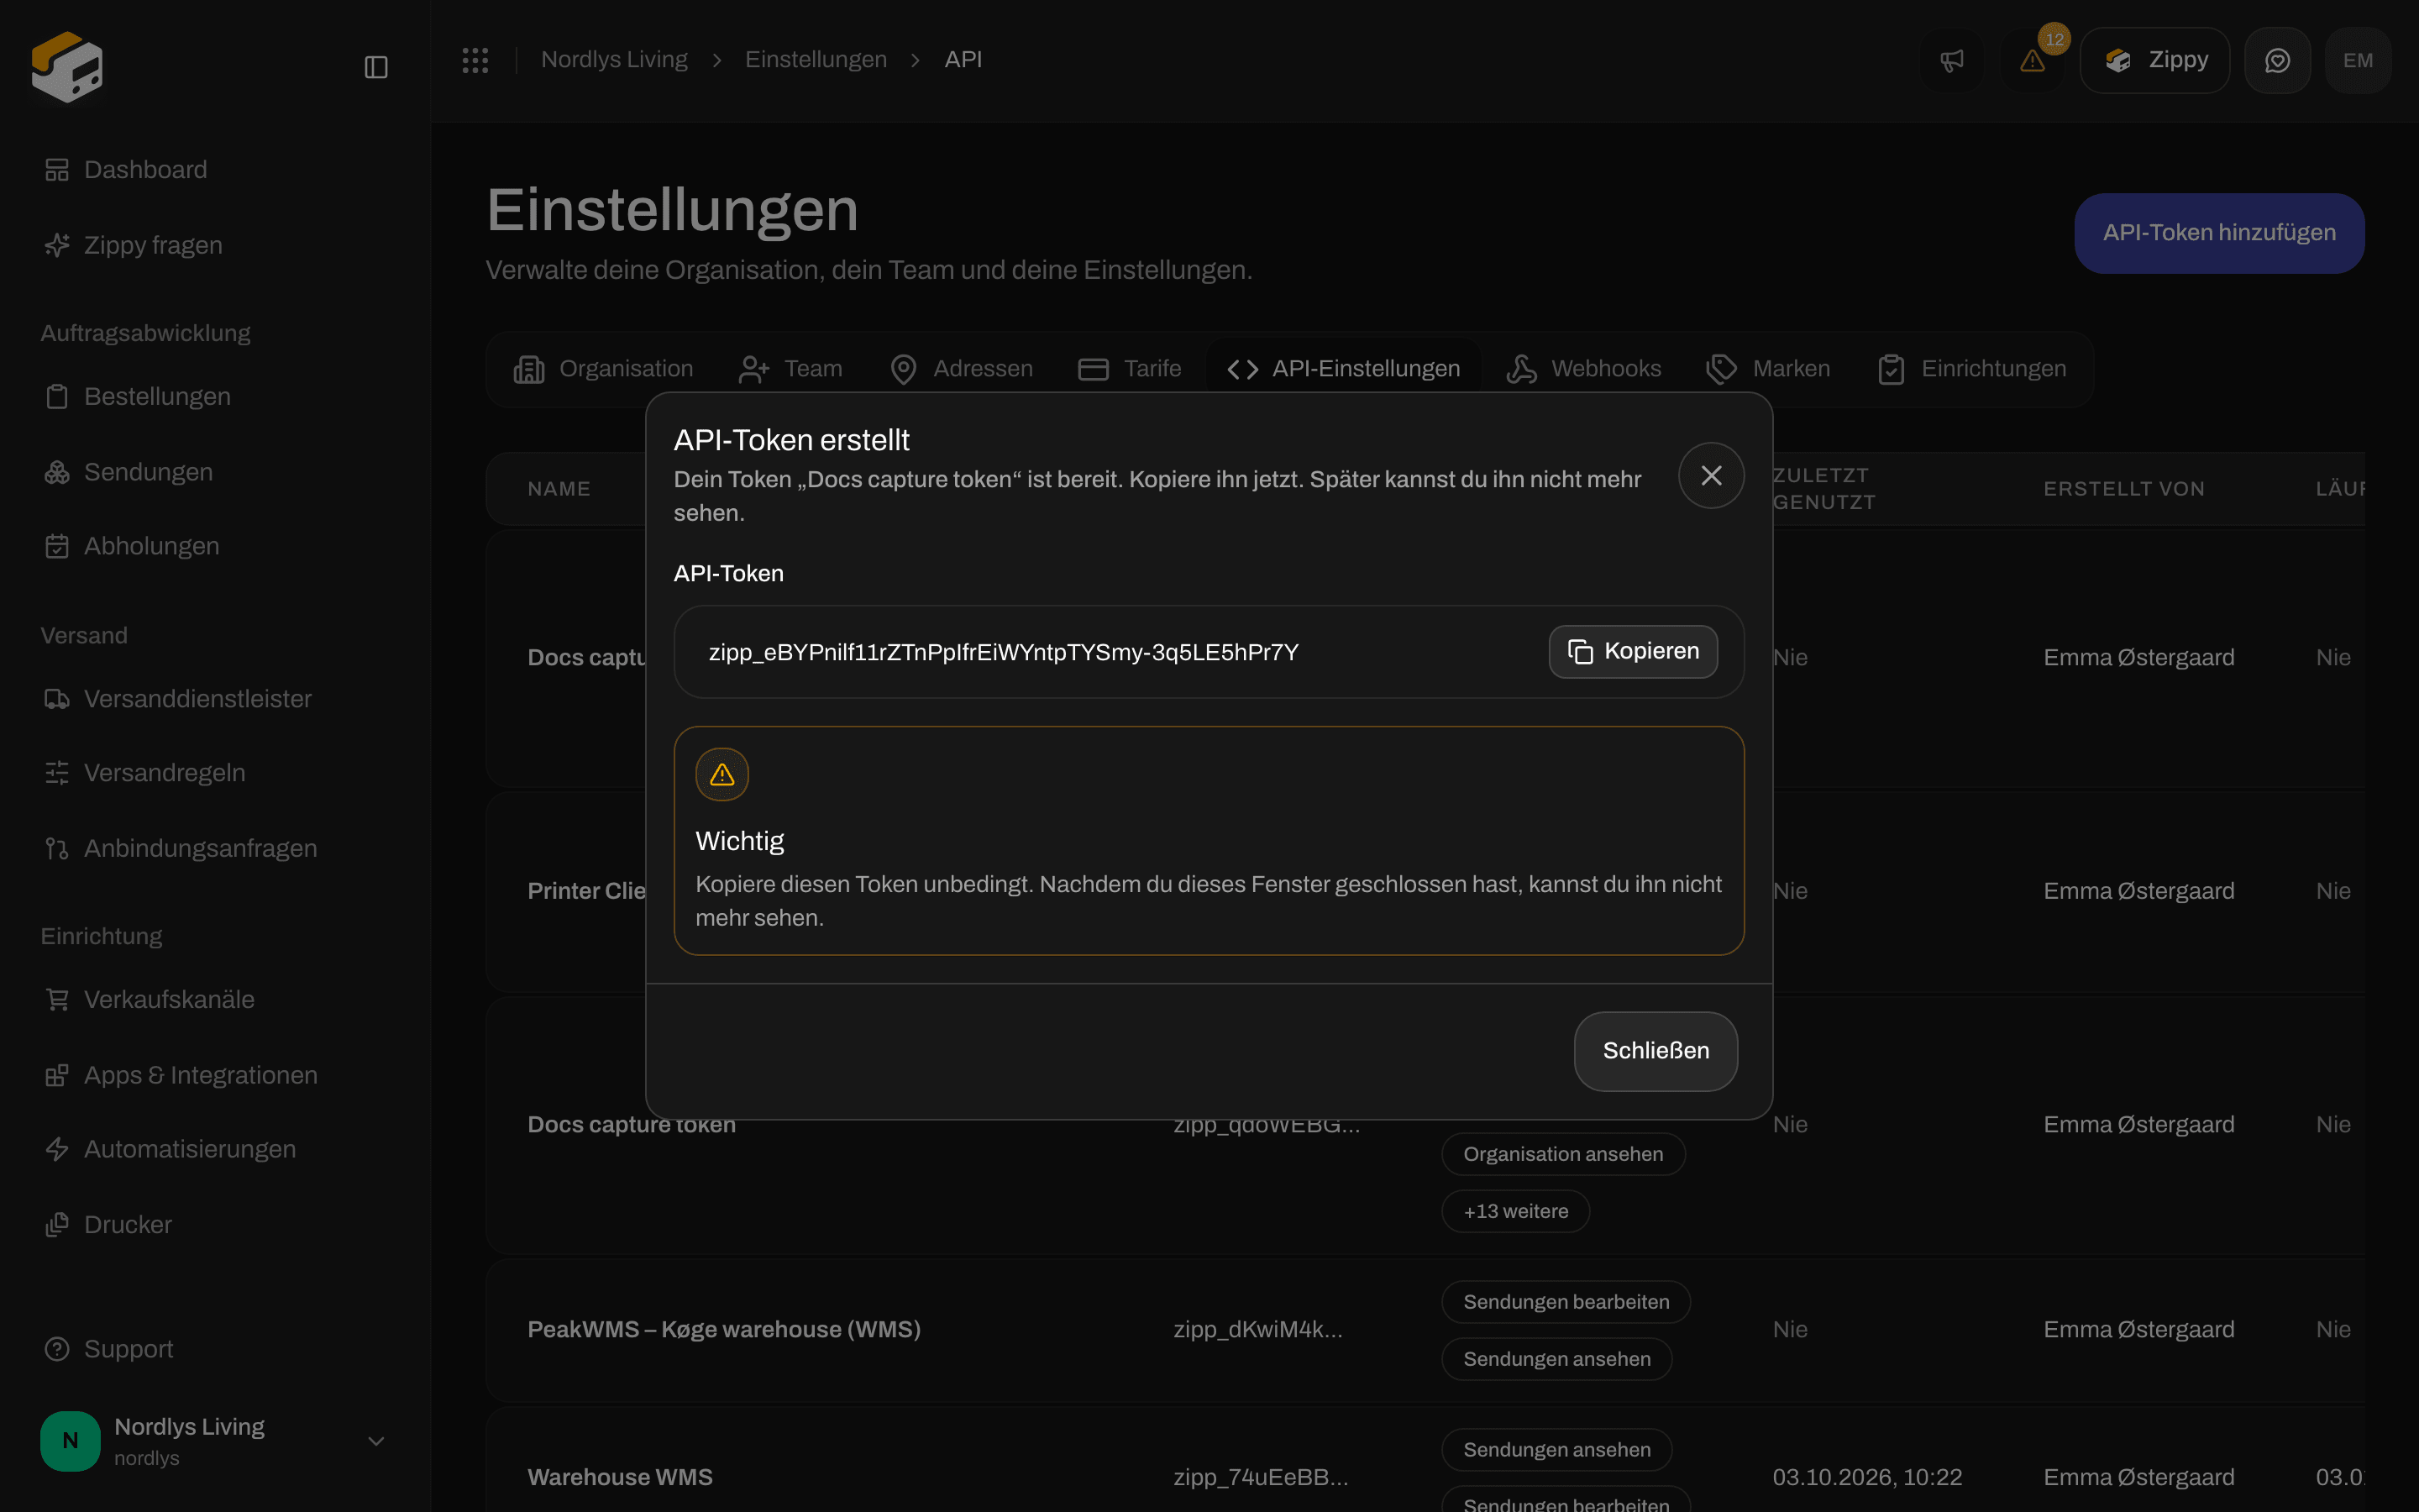Open the alerts warning icon with badge 12

pos(2032,60)
